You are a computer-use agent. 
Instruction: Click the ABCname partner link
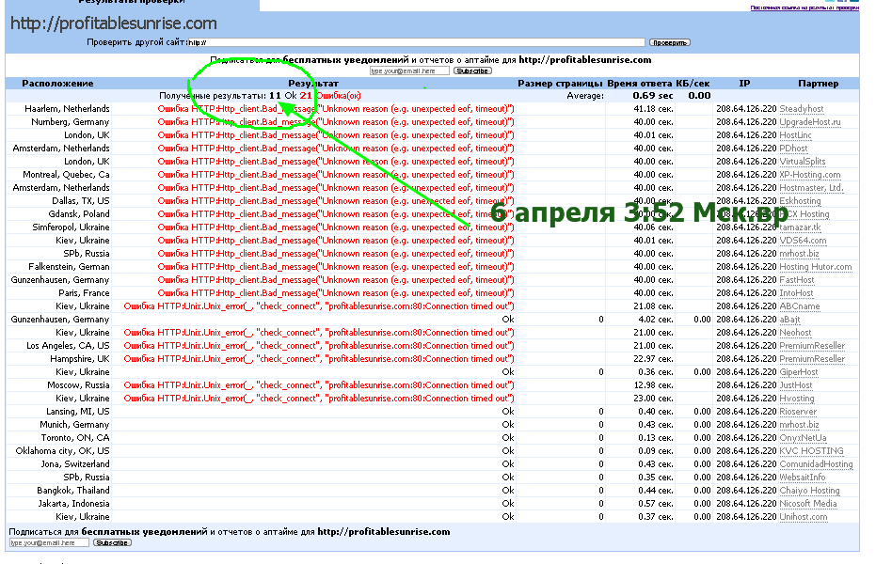[799, 306]
